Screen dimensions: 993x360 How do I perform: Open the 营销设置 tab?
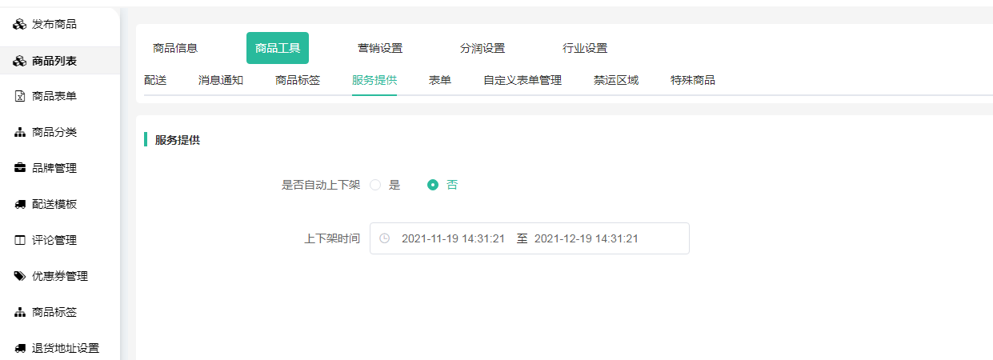(380, 48)
